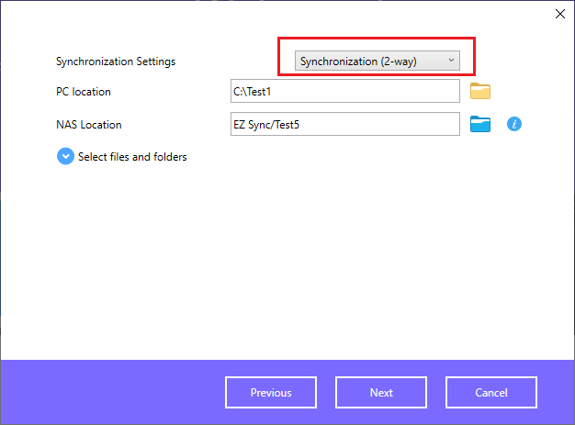Screen dimensions: 575x425
Task: Click the blue circular chevron icon
Action: pyautogui.click(x=65, y=156)
